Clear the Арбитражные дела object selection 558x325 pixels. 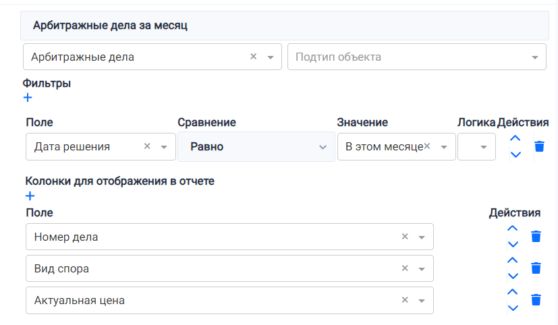[254, 57]
